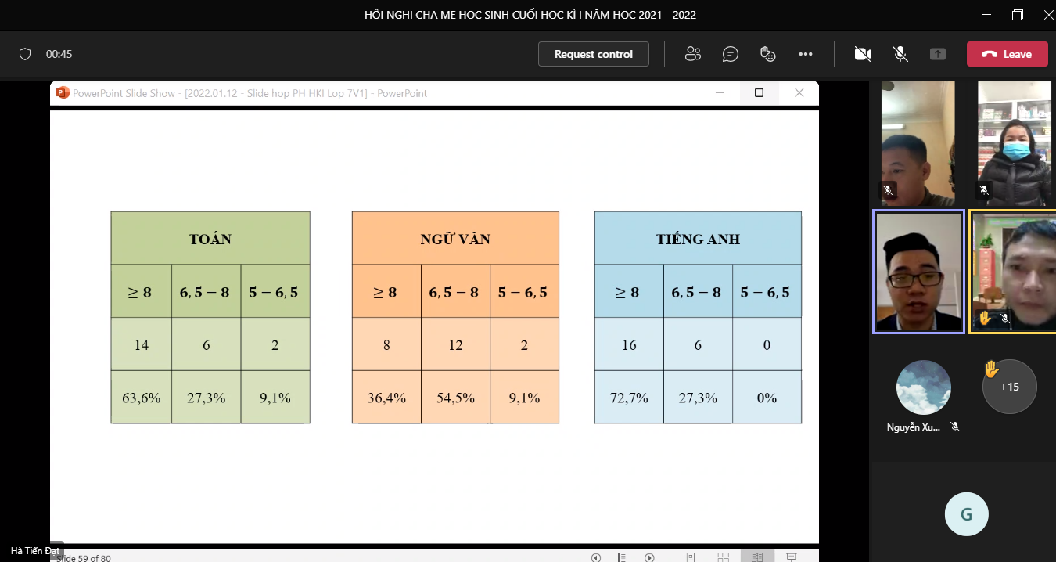
Task: Go to next slide in PowerPoint
Action: pos(649,557)
